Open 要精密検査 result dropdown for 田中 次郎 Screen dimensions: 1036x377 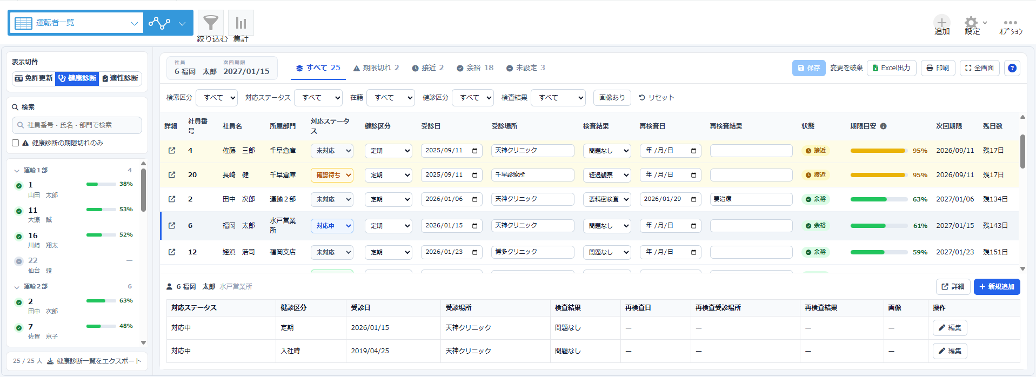607,199
